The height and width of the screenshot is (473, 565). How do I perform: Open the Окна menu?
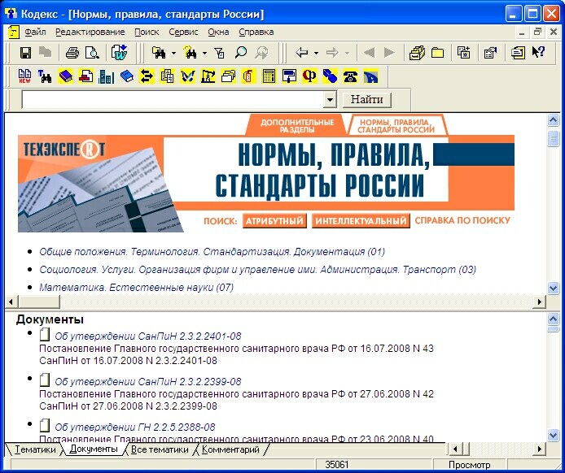point(218,32)
